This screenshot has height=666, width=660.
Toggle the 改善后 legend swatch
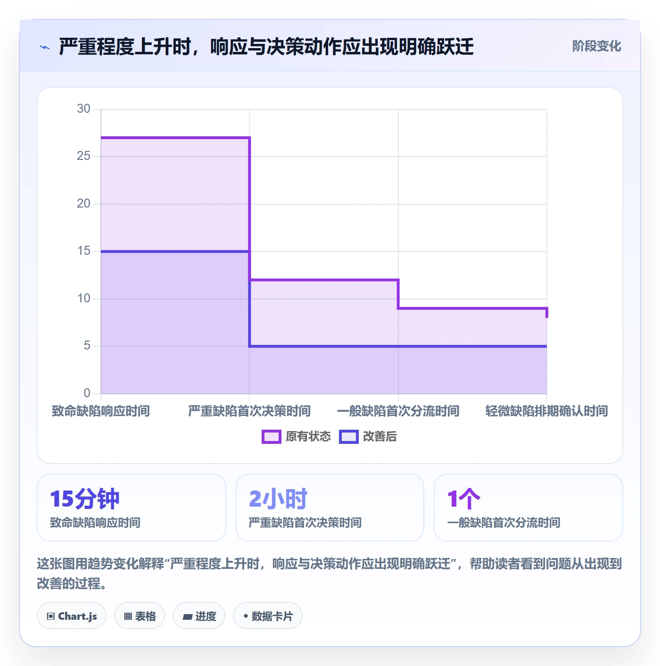[x=349, y=437]
